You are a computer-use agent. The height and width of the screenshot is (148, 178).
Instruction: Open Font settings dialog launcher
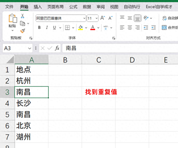click(114, 38)
